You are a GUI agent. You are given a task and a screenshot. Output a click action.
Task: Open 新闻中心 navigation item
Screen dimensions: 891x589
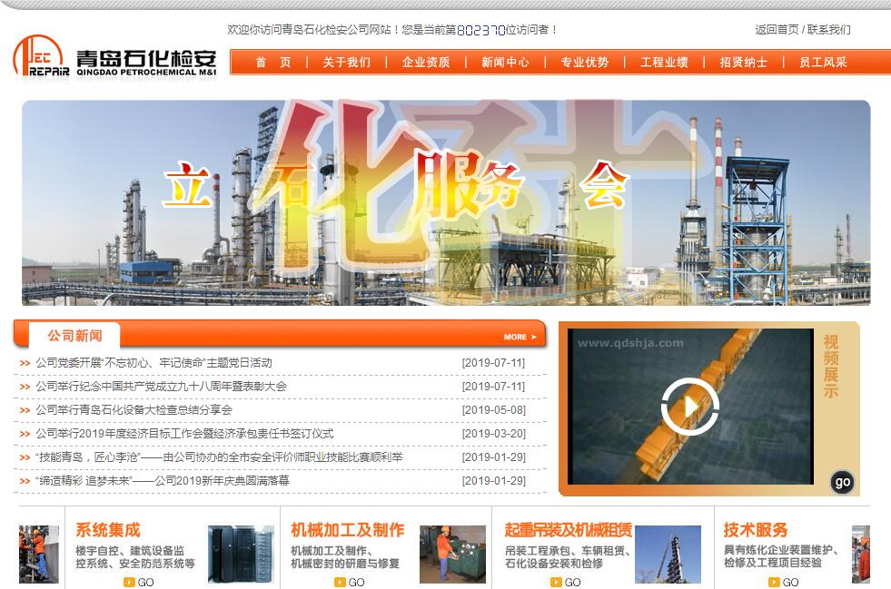pyautogui.click(x=505, y=63)
